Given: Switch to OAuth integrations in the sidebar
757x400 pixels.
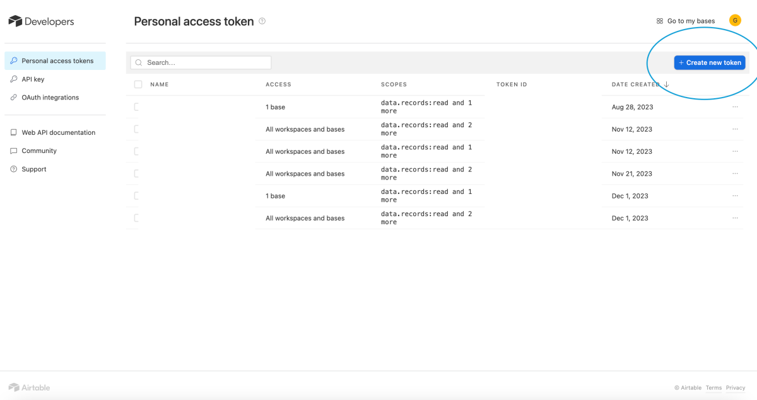Looking at the screenshot, I should pyautogui.click(x=50, y=97).
